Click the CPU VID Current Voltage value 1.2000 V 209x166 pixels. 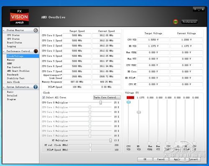pyautogui.click(x=186, y=40)
